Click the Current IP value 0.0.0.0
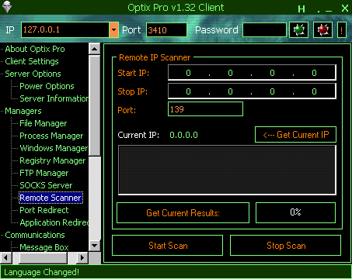352x279 pixels. click(x=183, y=135)
